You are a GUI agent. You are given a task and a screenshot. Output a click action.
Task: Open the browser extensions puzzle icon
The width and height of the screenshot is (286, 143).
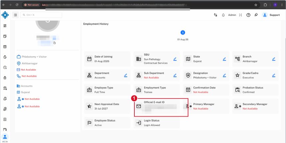pyautogui.click(x=265, y=5)
